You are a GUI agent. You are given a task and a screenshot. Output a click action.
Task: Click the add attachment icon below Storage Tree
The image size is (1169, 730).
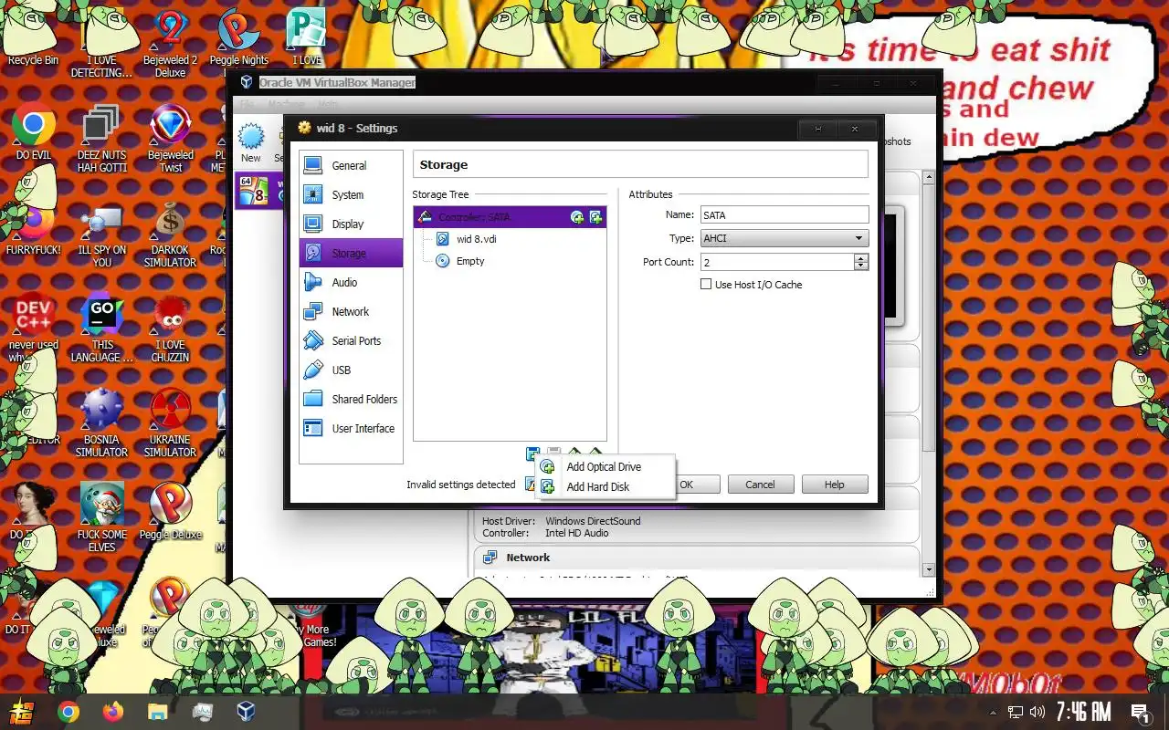tap(532, 453)
